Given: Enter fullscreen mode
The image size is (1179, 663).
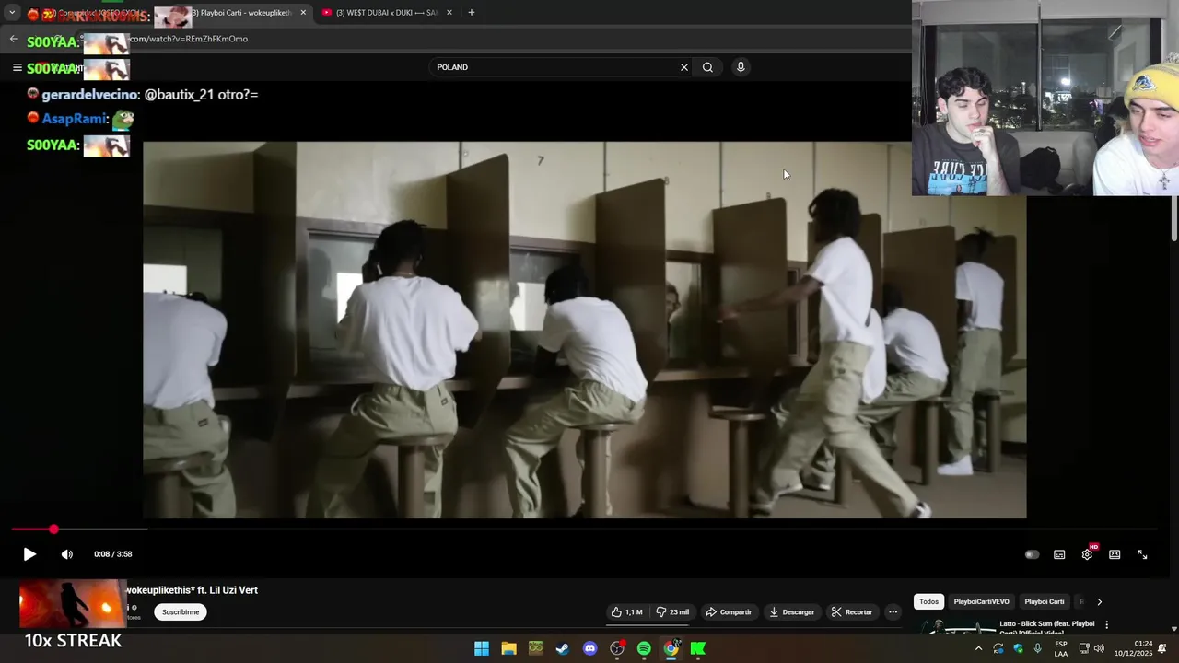Looking at the screenshot, I should [x=1142, y=554].
